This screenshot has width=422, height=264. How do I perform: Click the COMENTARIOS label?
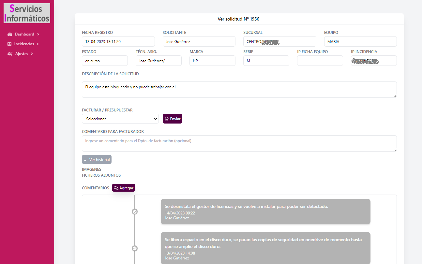click(x=96, y=188)
